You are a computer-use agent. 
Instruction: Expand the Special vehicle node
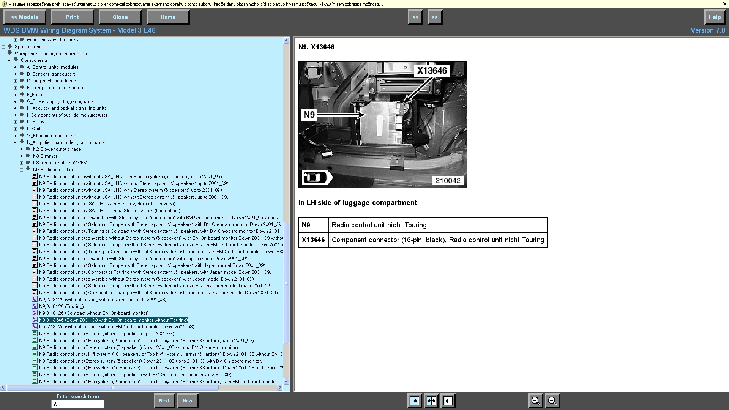pyautogui.click(x=3, y=47)
